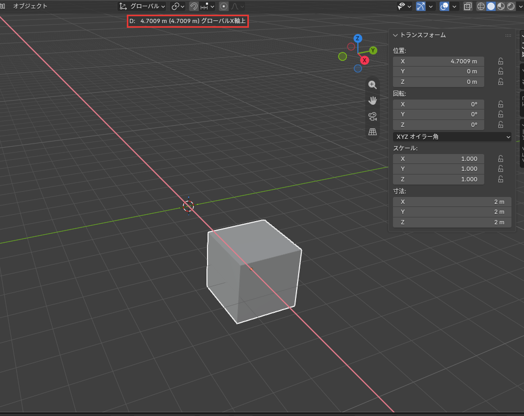
Task: Lock the スケール Y axis
Action: (x=500, y=169)
